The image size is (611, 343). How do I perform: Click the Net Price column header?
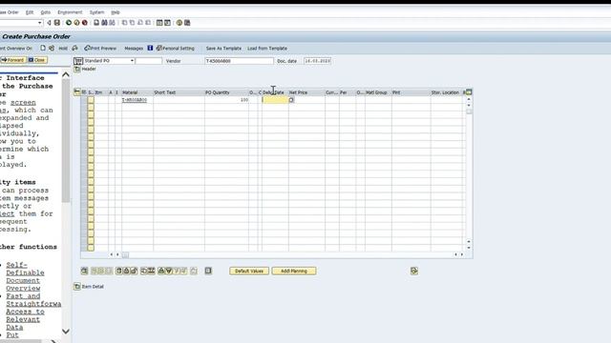point(306,92)
